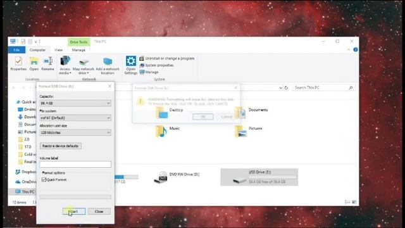
Task: Click Manage in the System group
Action: [149, 72]
